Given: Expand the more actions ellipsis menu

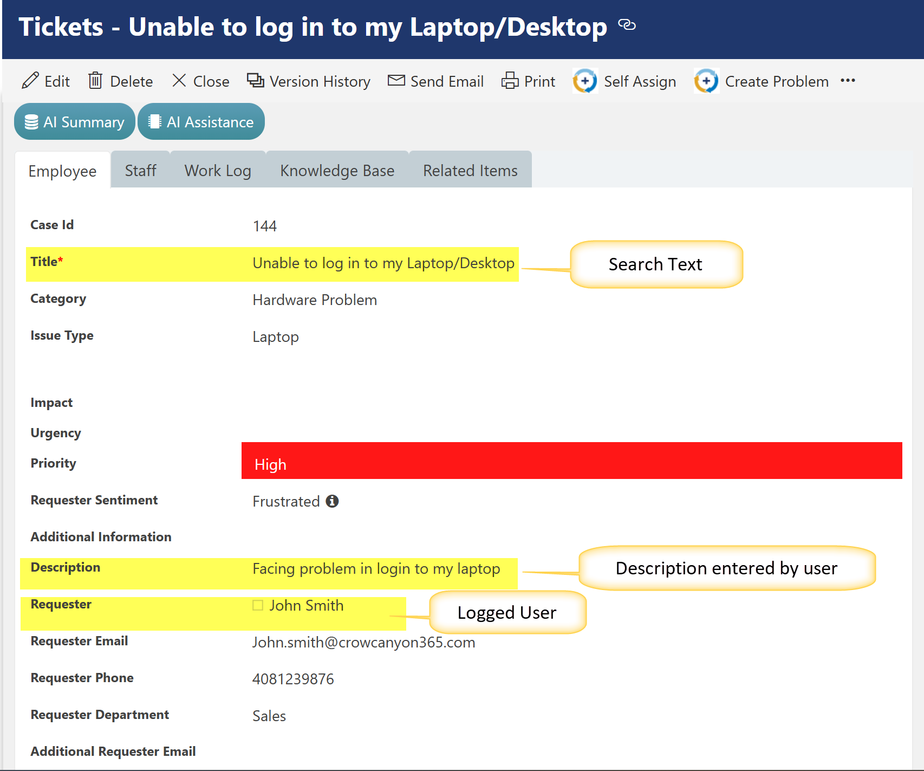Looking at the screenshot, I should click(x=848, y=81).
